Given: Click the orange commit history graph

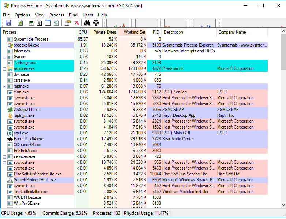Looking at the screenshot, I should click(176, 23).
